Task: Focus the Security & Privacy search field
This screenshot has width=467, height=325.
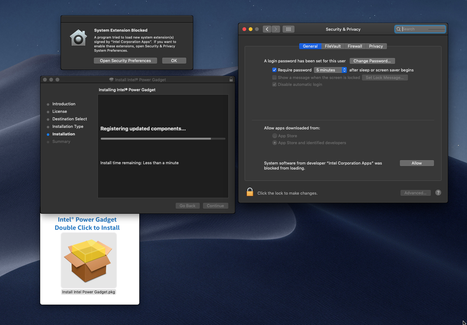Action: coord(420,29)
